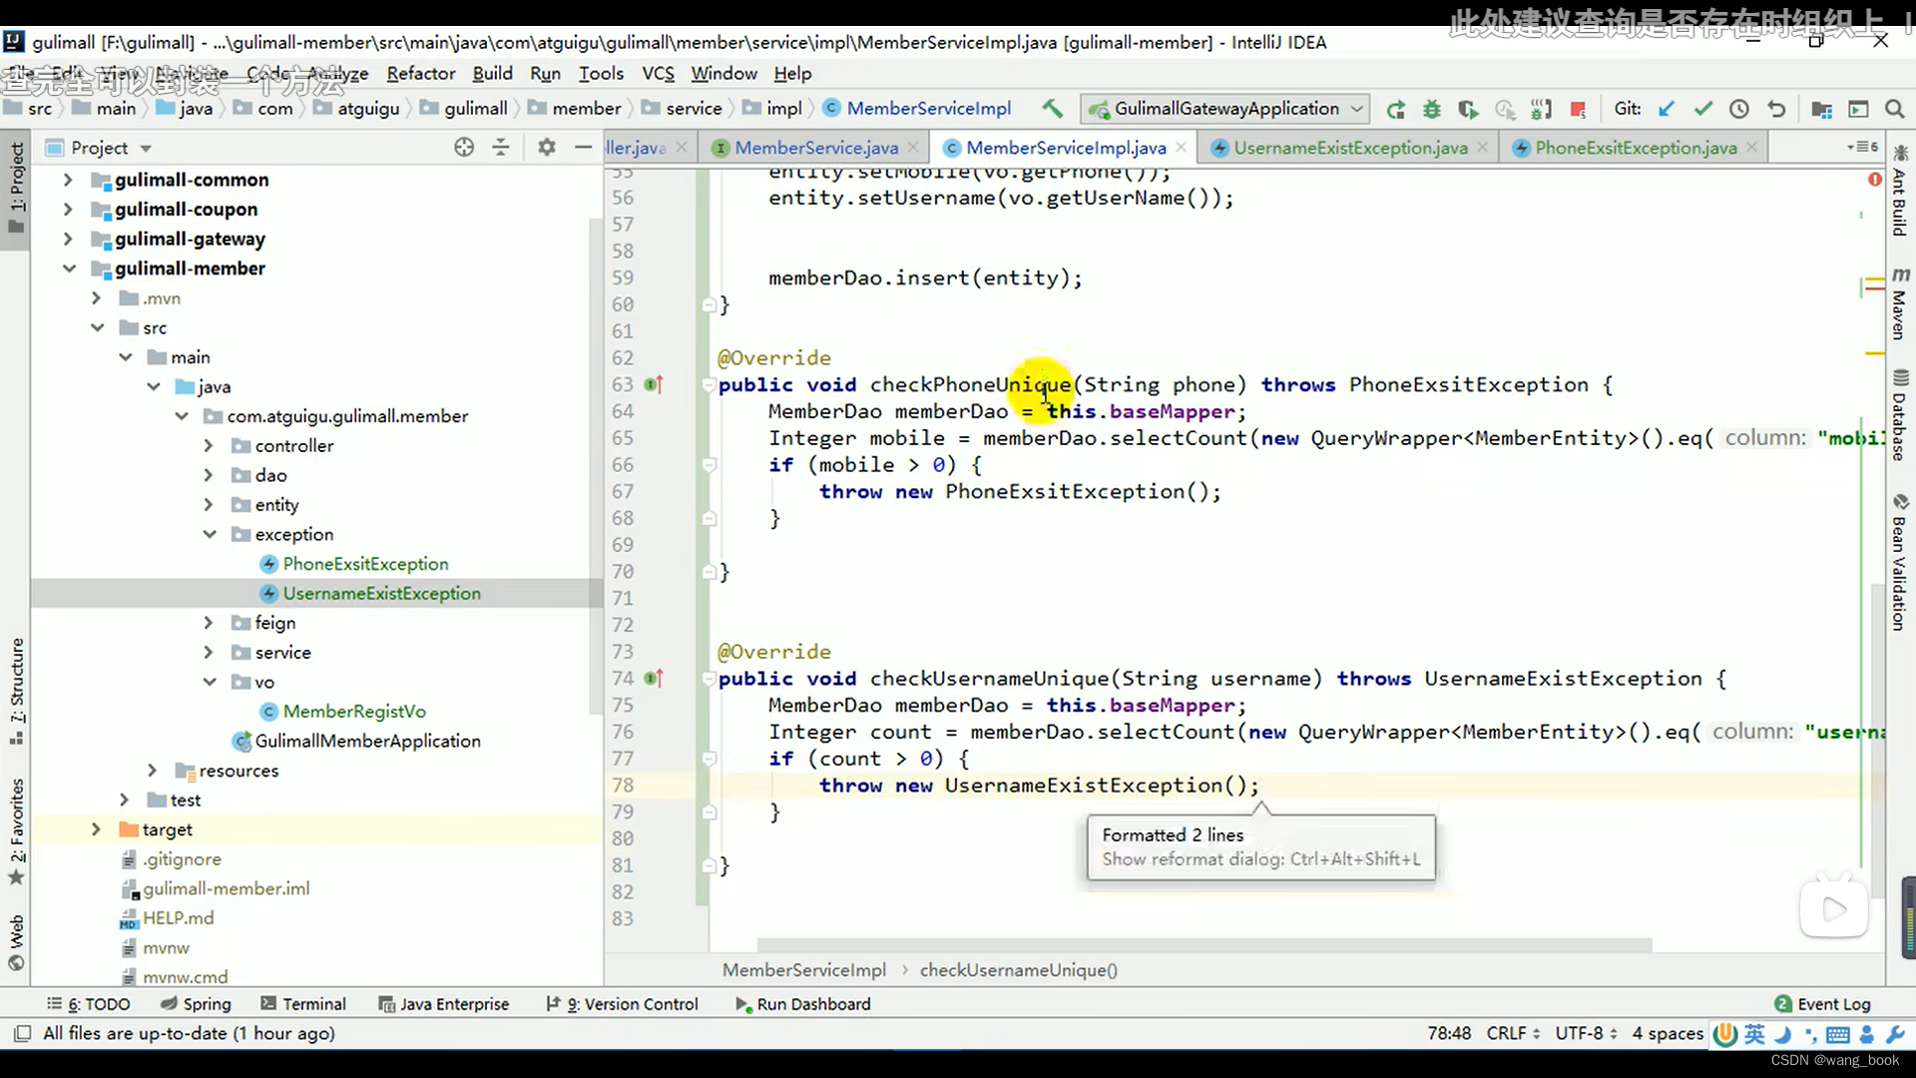Expand the target folder
Screen dimensions: 1916x1078
point(96,829)
